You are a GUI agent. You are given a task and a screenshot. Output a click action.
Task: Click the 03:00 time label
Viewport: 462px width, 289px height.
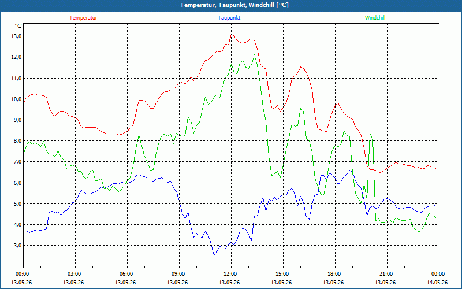(75, 274)
